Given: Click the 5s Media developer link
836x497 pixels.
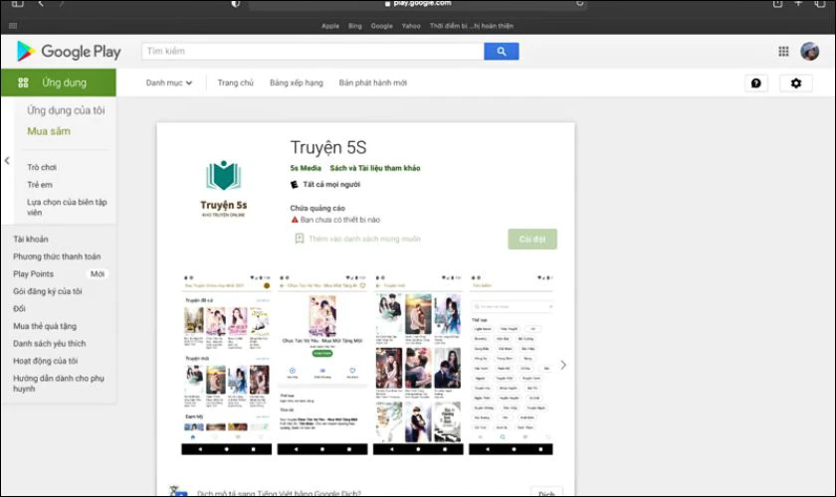Looking at the screenshot, I should [x=306, y=168].
